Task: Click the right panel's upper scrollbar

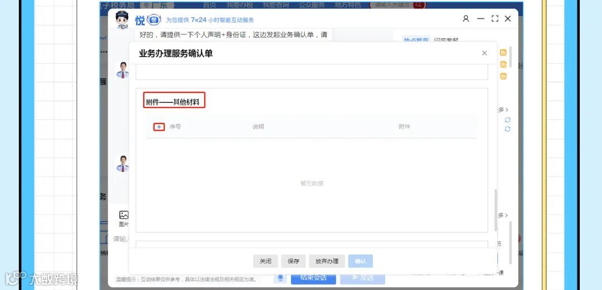Action: coord(510,57)
